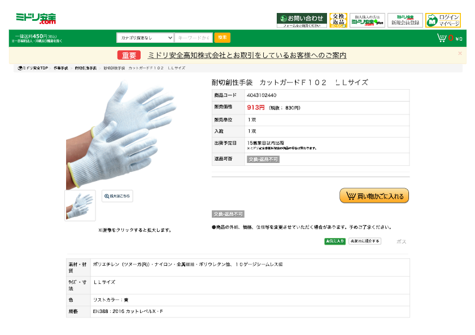Click the リストカラー：黄 color value
The height and width of the screenshot is (335, 475).
(x=111, y=300)
